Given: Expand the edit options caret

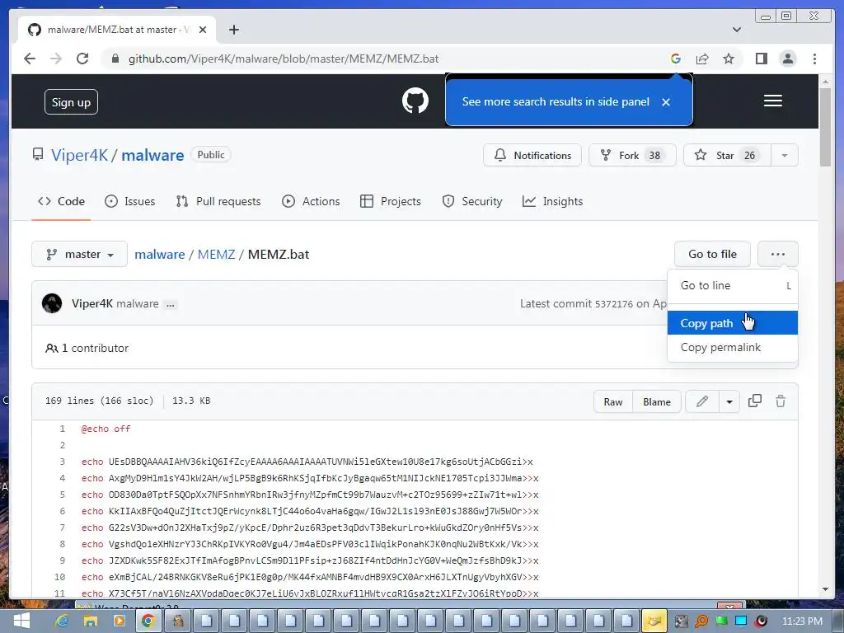Looking at the screenshot, I should click(x=729, y=401).
